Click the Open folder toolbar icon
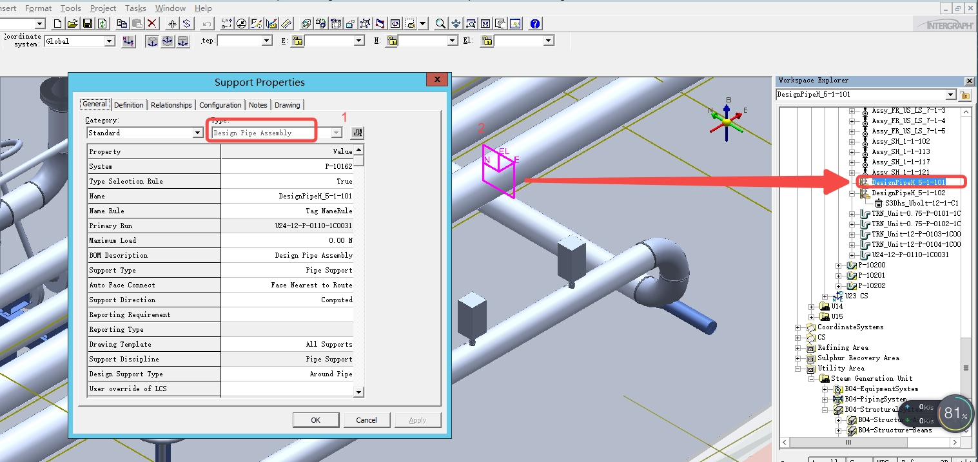 pyautogui.click(x=72, y=24)
